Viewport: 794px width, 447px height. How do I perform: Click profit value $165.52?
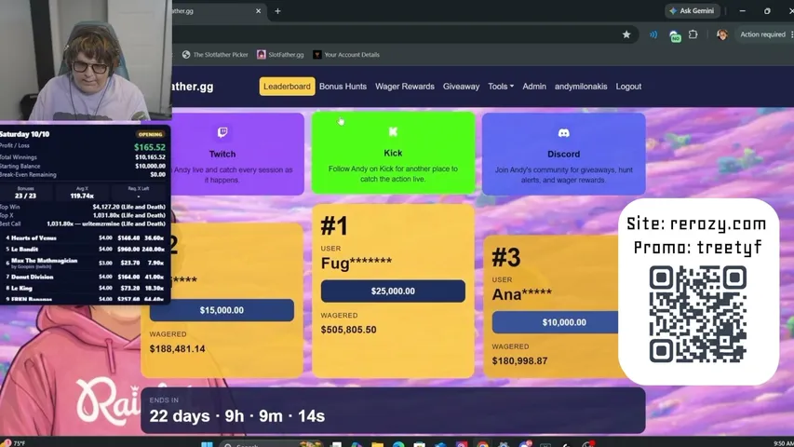[149, 147]
